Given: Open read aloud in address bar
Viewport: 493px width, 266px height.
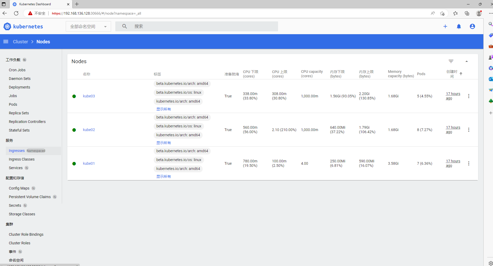Looking at the screenshot, I should (x=433, y=13).
